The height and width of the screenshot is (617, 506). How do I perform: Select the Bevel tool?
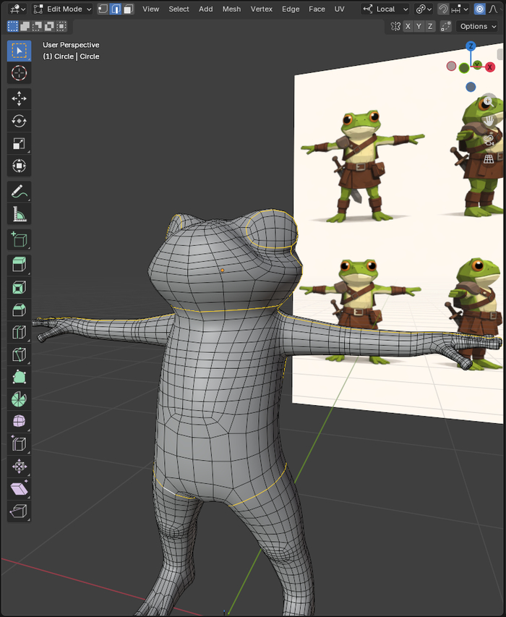point(19,310)
